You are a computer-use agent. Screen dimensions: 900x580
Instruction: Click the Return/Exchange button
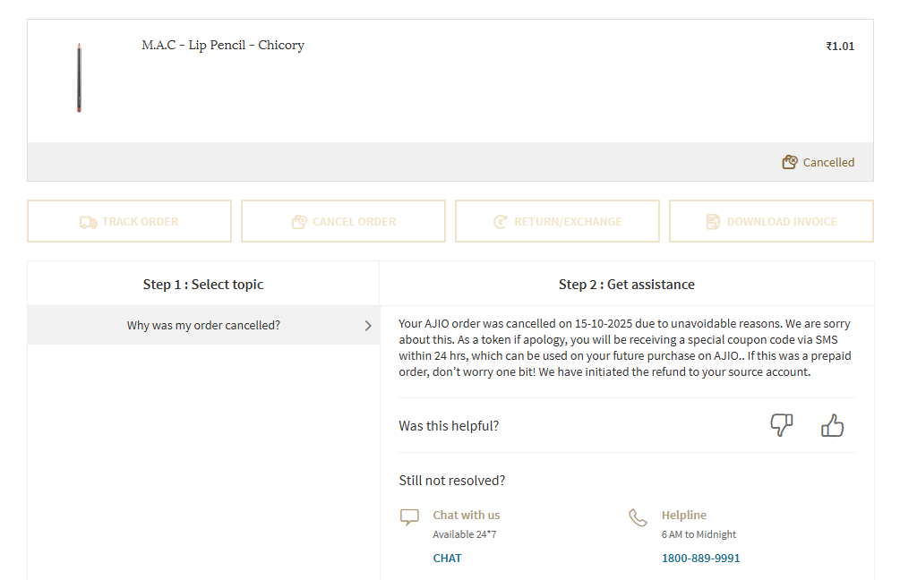point(557,221)
